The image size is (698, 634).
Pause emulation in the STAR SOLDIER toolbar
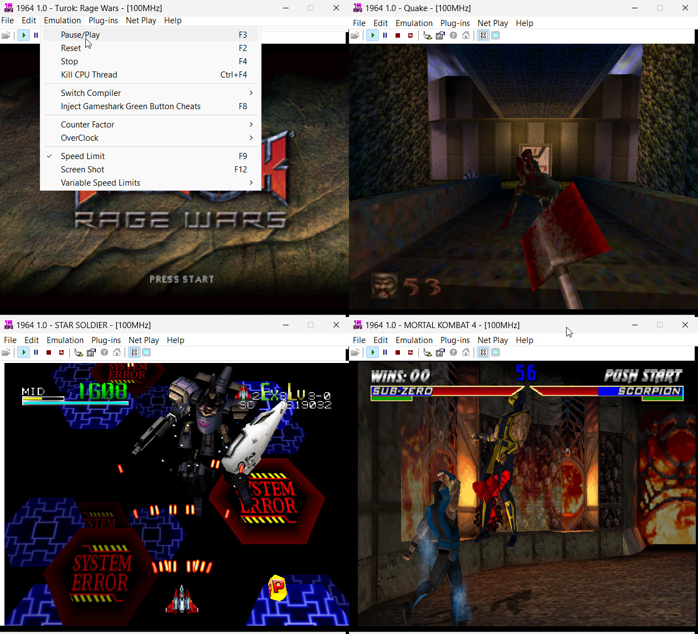pos(36,352)
